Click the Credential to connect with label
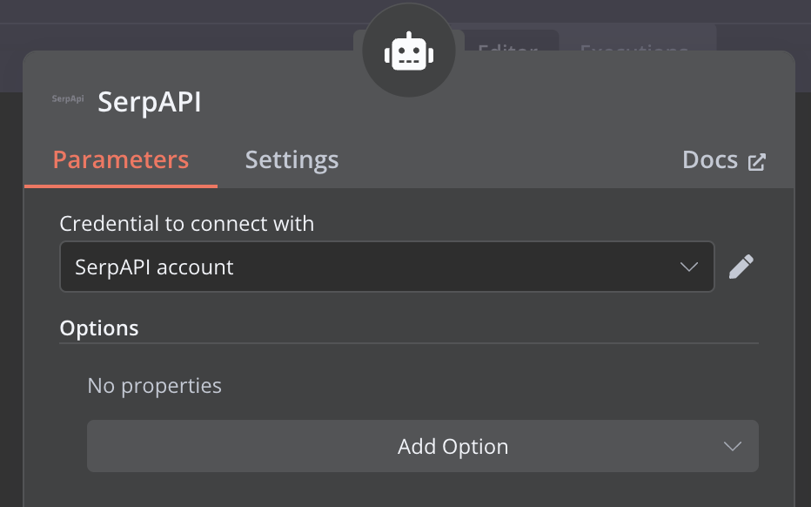The height and width of the screenshot is (507, 811). [186, 223]
